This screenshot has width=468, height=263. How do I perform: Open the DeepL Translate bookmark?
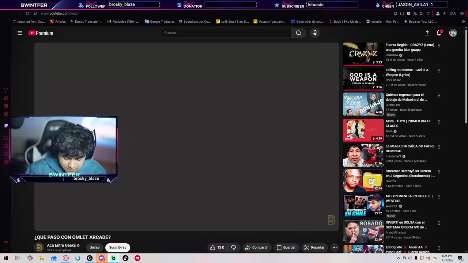86,22
